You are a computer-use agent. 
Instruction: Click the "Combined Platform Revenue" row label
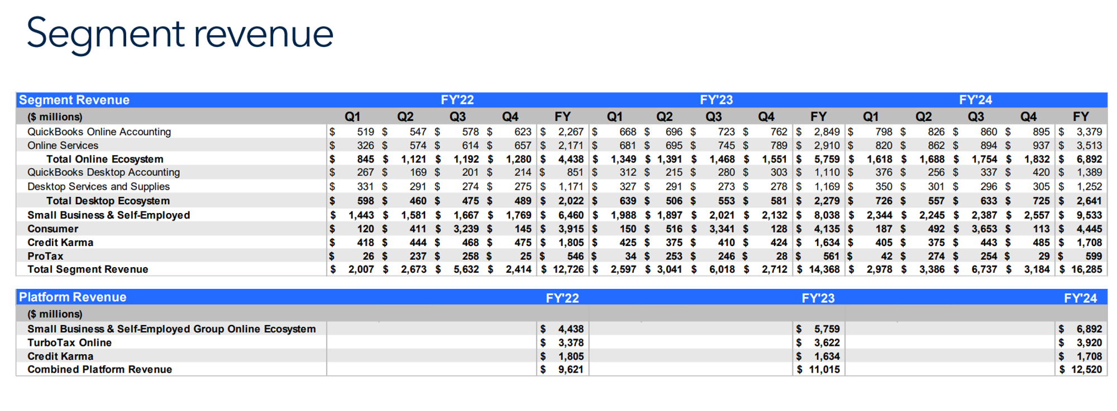pyautogui.click(x=99, y=369)
